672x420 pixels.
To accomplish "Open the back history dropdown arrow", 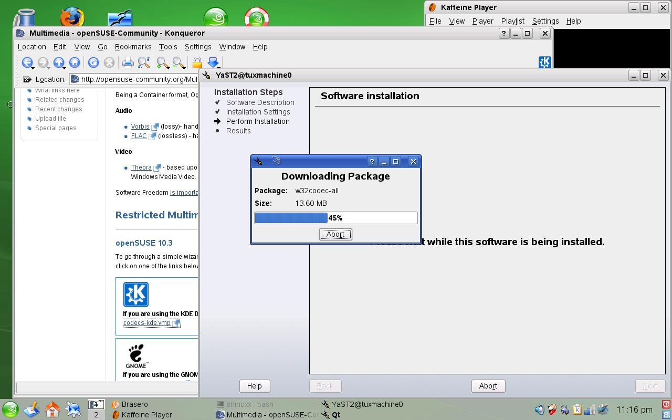I will click(33, 68).
